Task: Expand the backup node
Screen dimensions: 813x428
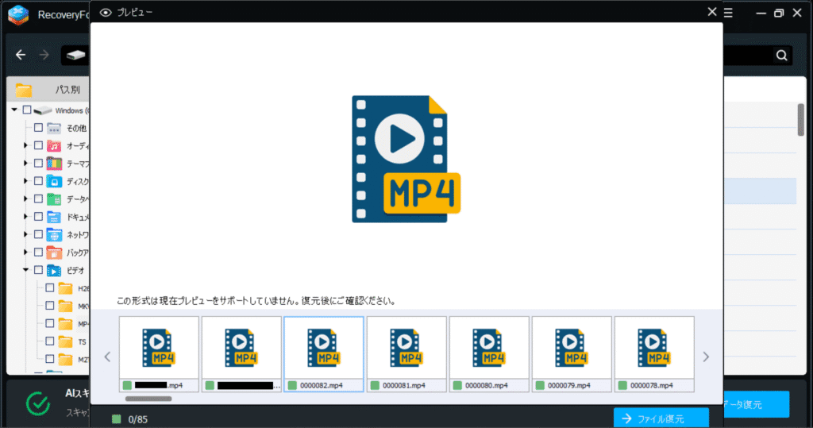Action: pos(25,253)
